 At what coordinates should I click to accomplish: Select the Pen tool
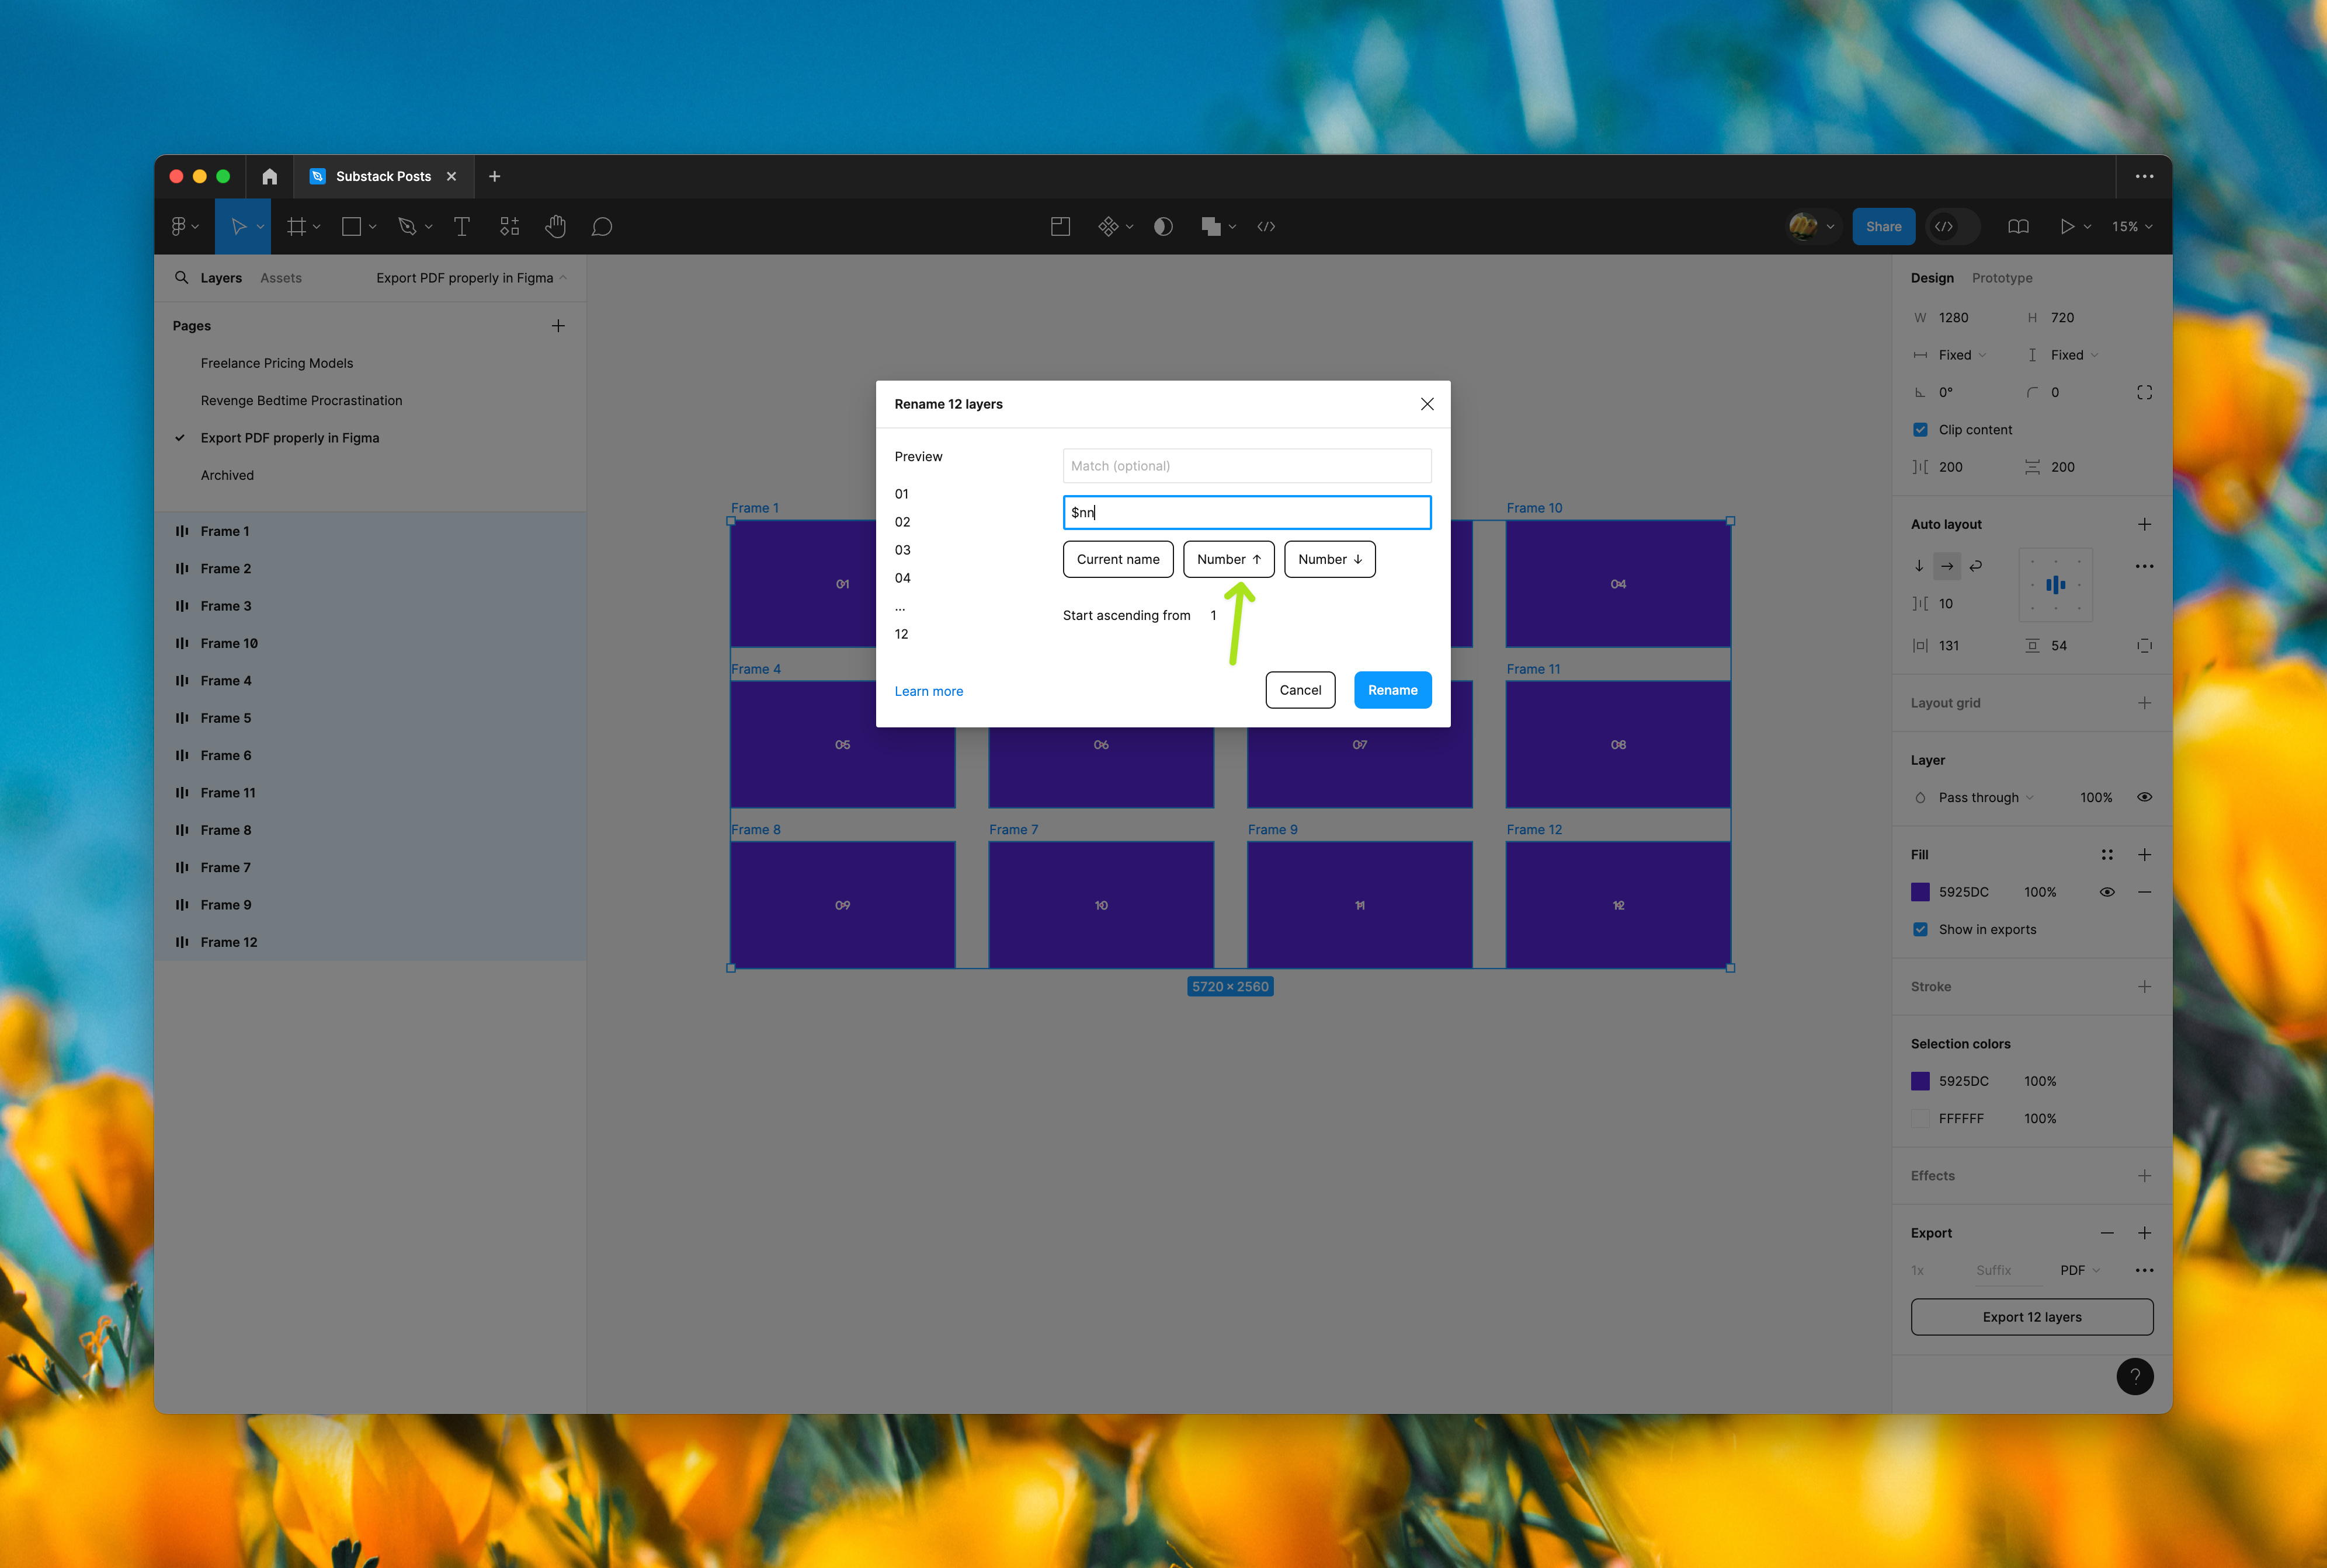407,227
